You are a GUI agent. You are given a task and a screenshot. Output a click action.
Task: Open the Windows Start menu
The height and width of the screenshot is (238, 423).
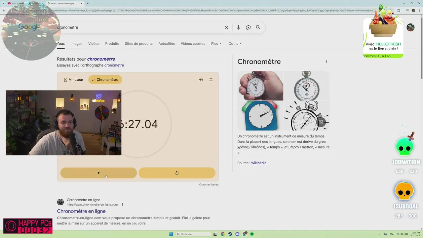(x=171, y=234)
